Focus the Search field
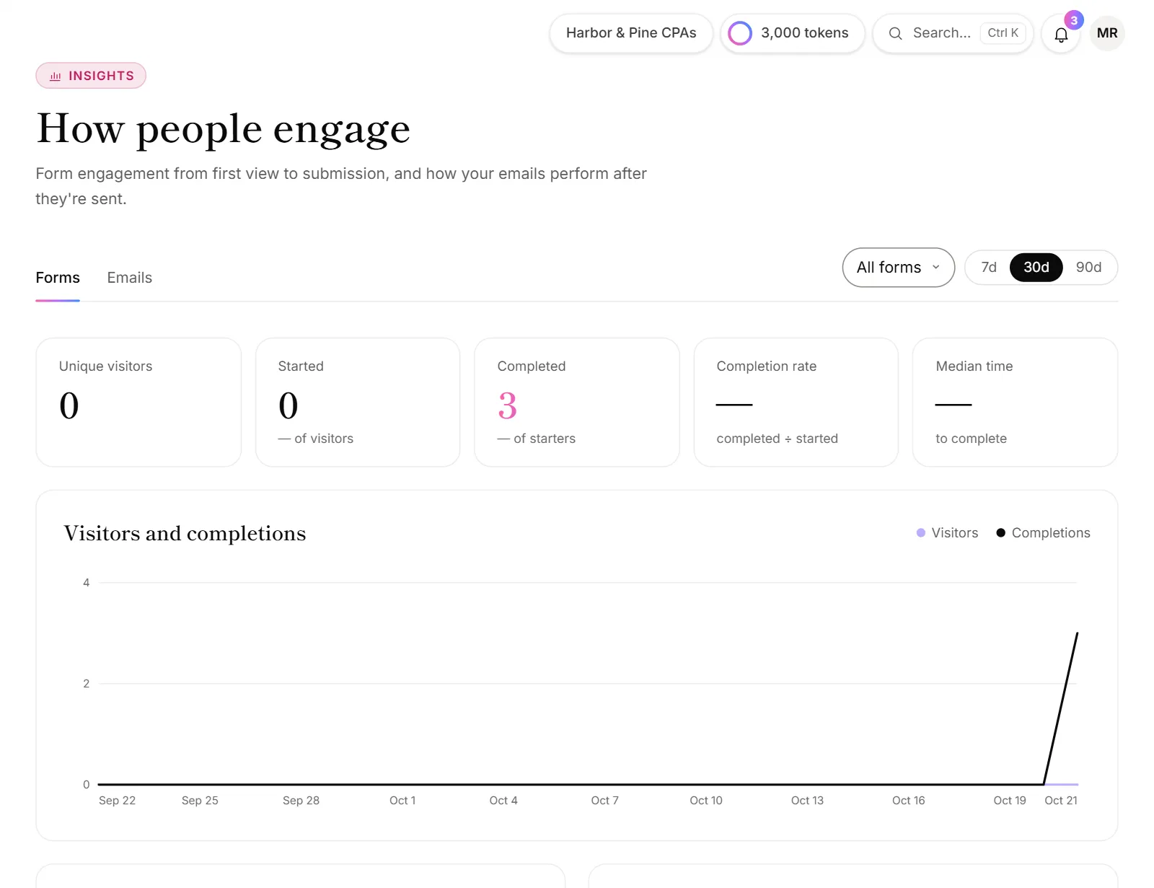The image size is (1154, 888). coord(953,33)
